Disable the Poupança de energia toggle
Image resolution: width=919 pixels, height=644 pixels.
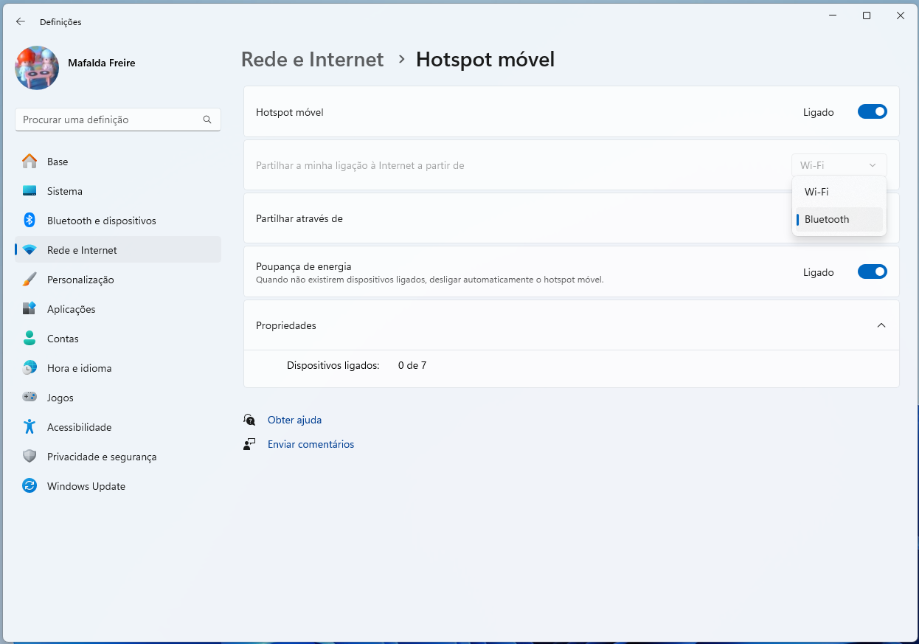coord(872,272)
